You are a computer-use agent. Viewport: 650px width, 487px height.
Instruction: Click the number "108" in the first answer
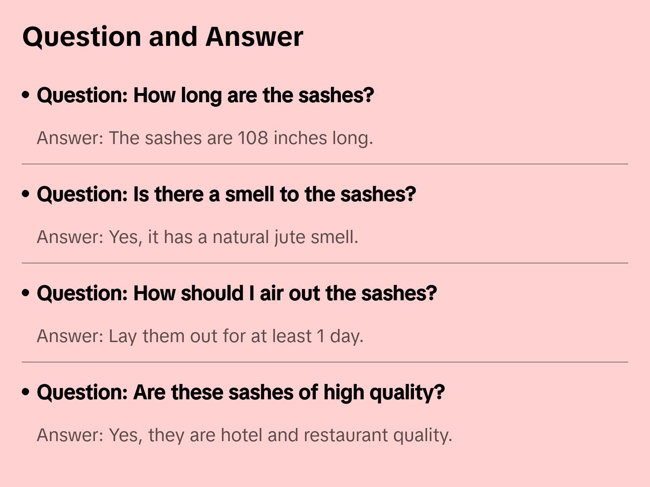tap(253, 138)
